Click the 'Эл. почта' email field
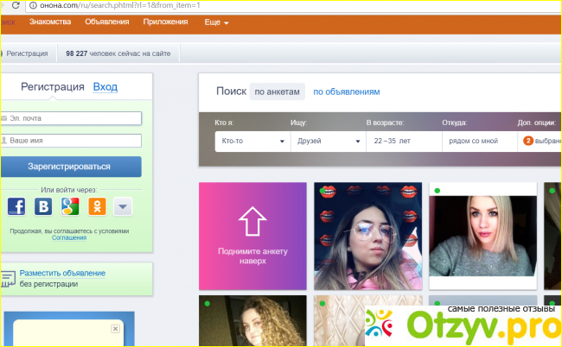The width and height of the screenshot is (562, 347). pyautogui.click(x=72, y=118)
